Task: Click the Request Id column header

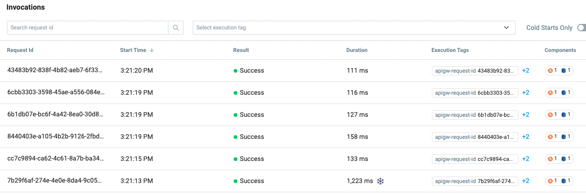Action: click(20, 50)
